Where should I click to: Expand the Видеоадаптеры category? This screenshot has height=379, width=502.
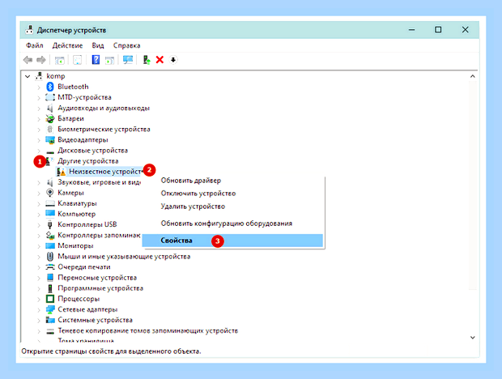point(39,140)
